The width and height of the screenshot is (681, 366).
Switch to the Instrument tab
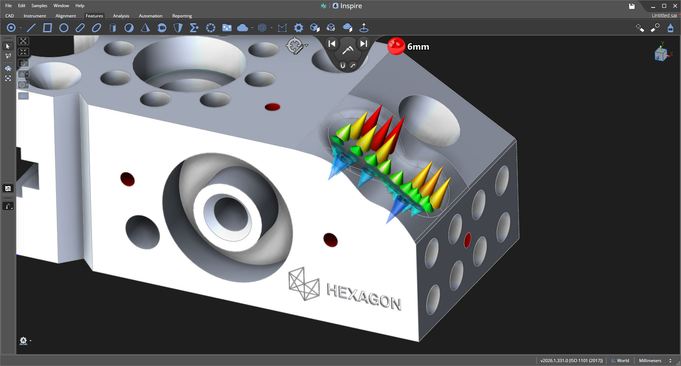point(35,16)
